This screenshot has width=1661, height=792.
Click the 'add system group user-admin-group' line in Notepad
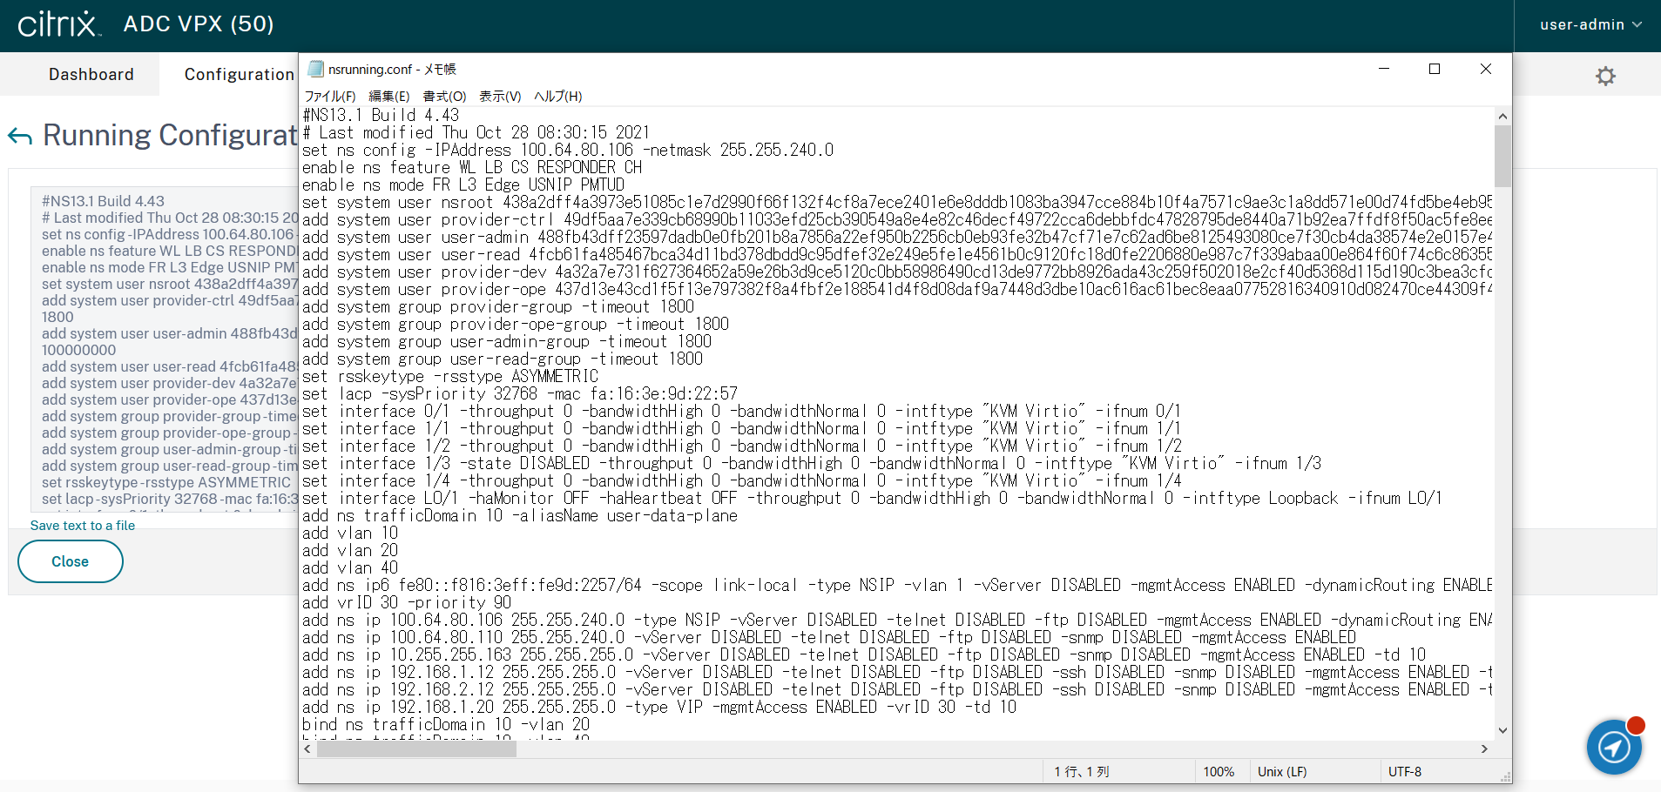point(507,341)
